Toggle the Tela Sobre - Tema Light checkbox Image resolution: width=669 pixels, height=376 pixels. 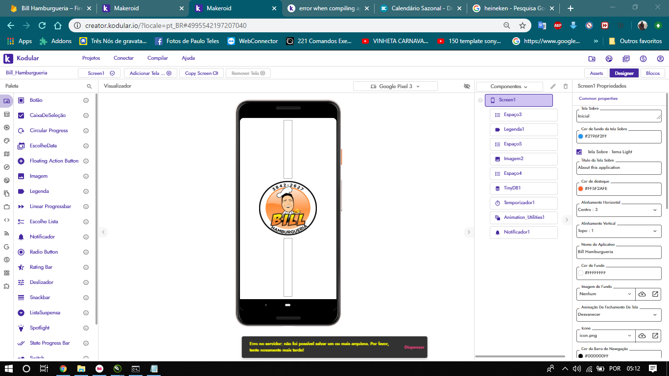point(579,152)
